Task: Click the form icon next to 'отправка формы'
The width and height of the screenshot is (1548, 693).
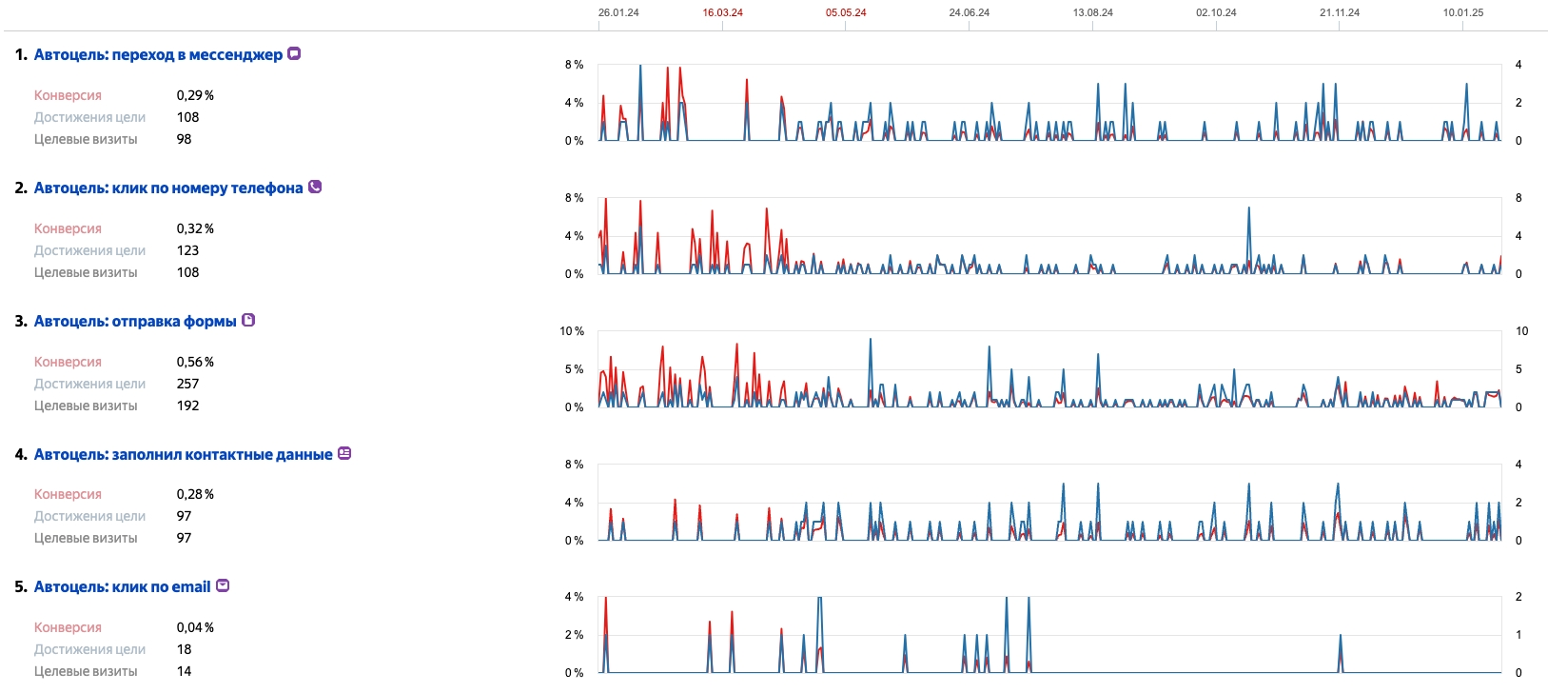Action: pos(248,321)
